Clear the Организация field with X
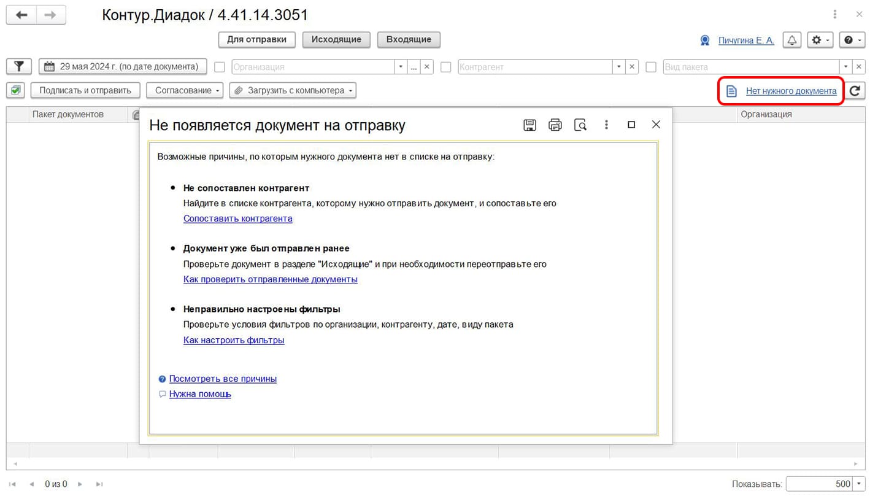The width and height of the screenshot is (870, 499). [x=428, y=67]
